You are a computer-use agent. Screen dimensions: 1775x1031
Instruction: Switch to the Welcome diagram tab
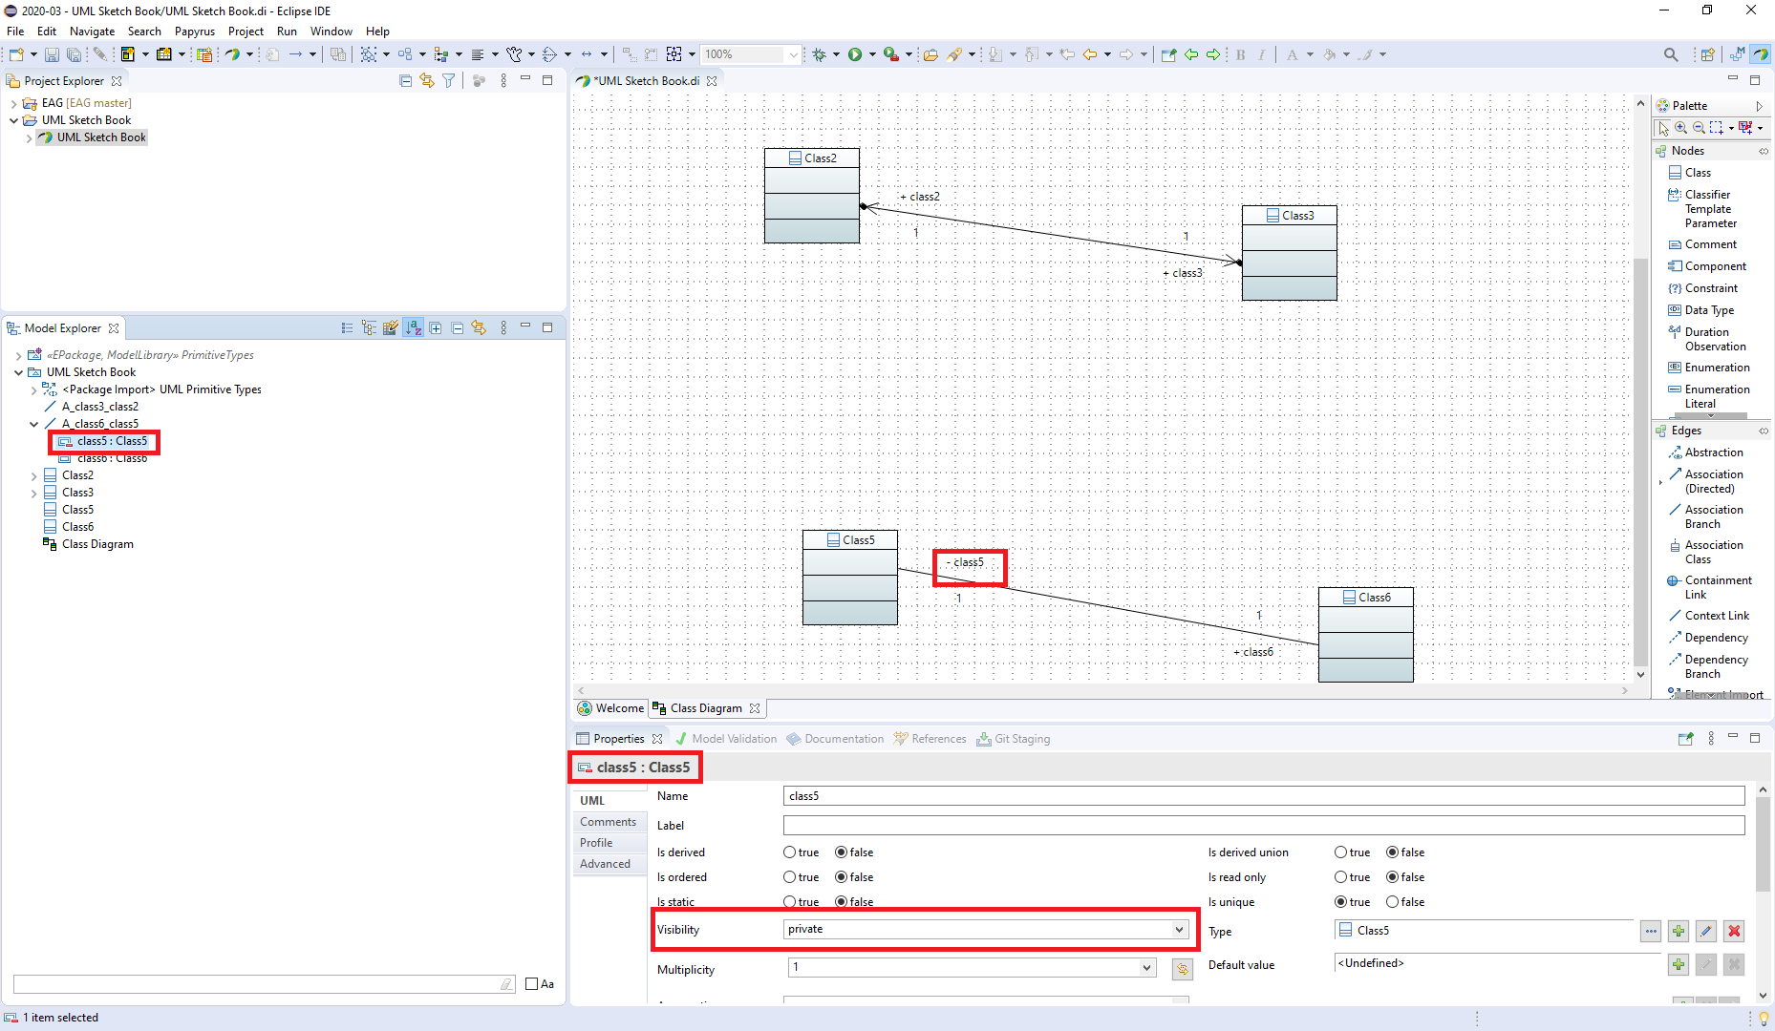[x=610, y=708]
